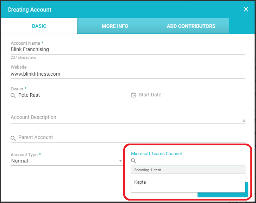Expand the Account Type dropdown arrow
This screenshot has width=256, height=203.
120,161
